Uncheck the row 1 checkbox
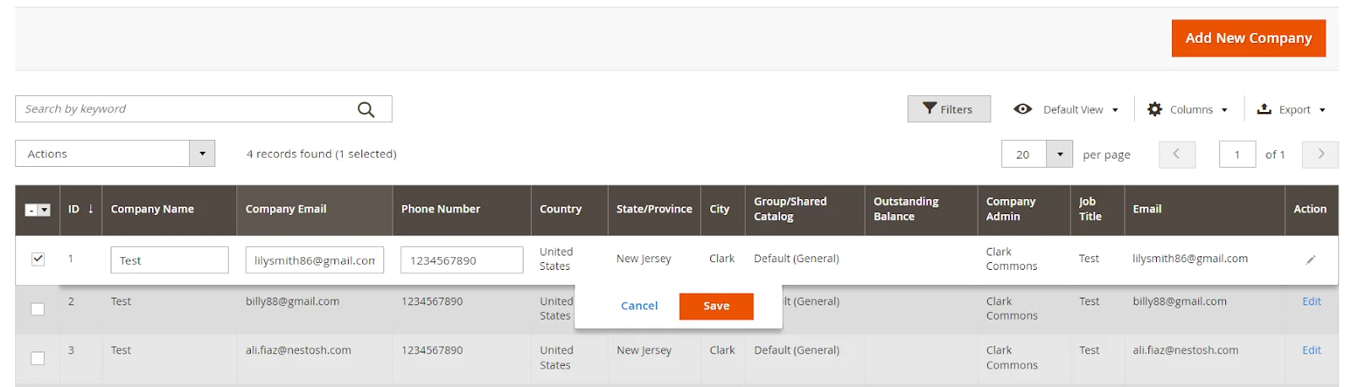Screen dimensions: 1351x387 click(38, 259)
